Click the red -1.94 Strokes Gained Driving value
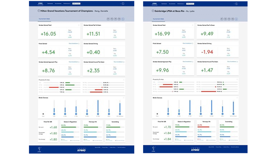This screenshot has height=154, width=273. pos(207,52)
